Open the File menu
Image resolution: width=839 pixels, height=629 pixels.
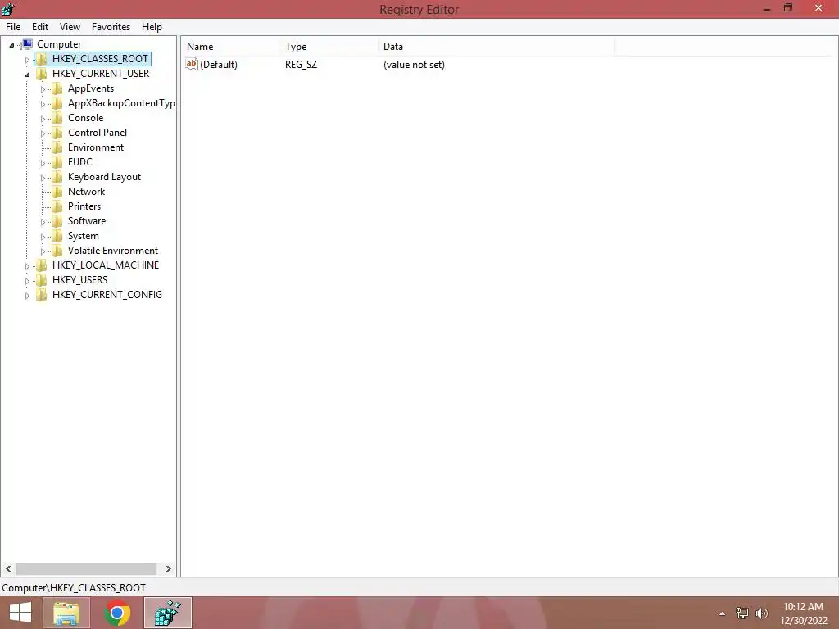(x=13, y=27)
